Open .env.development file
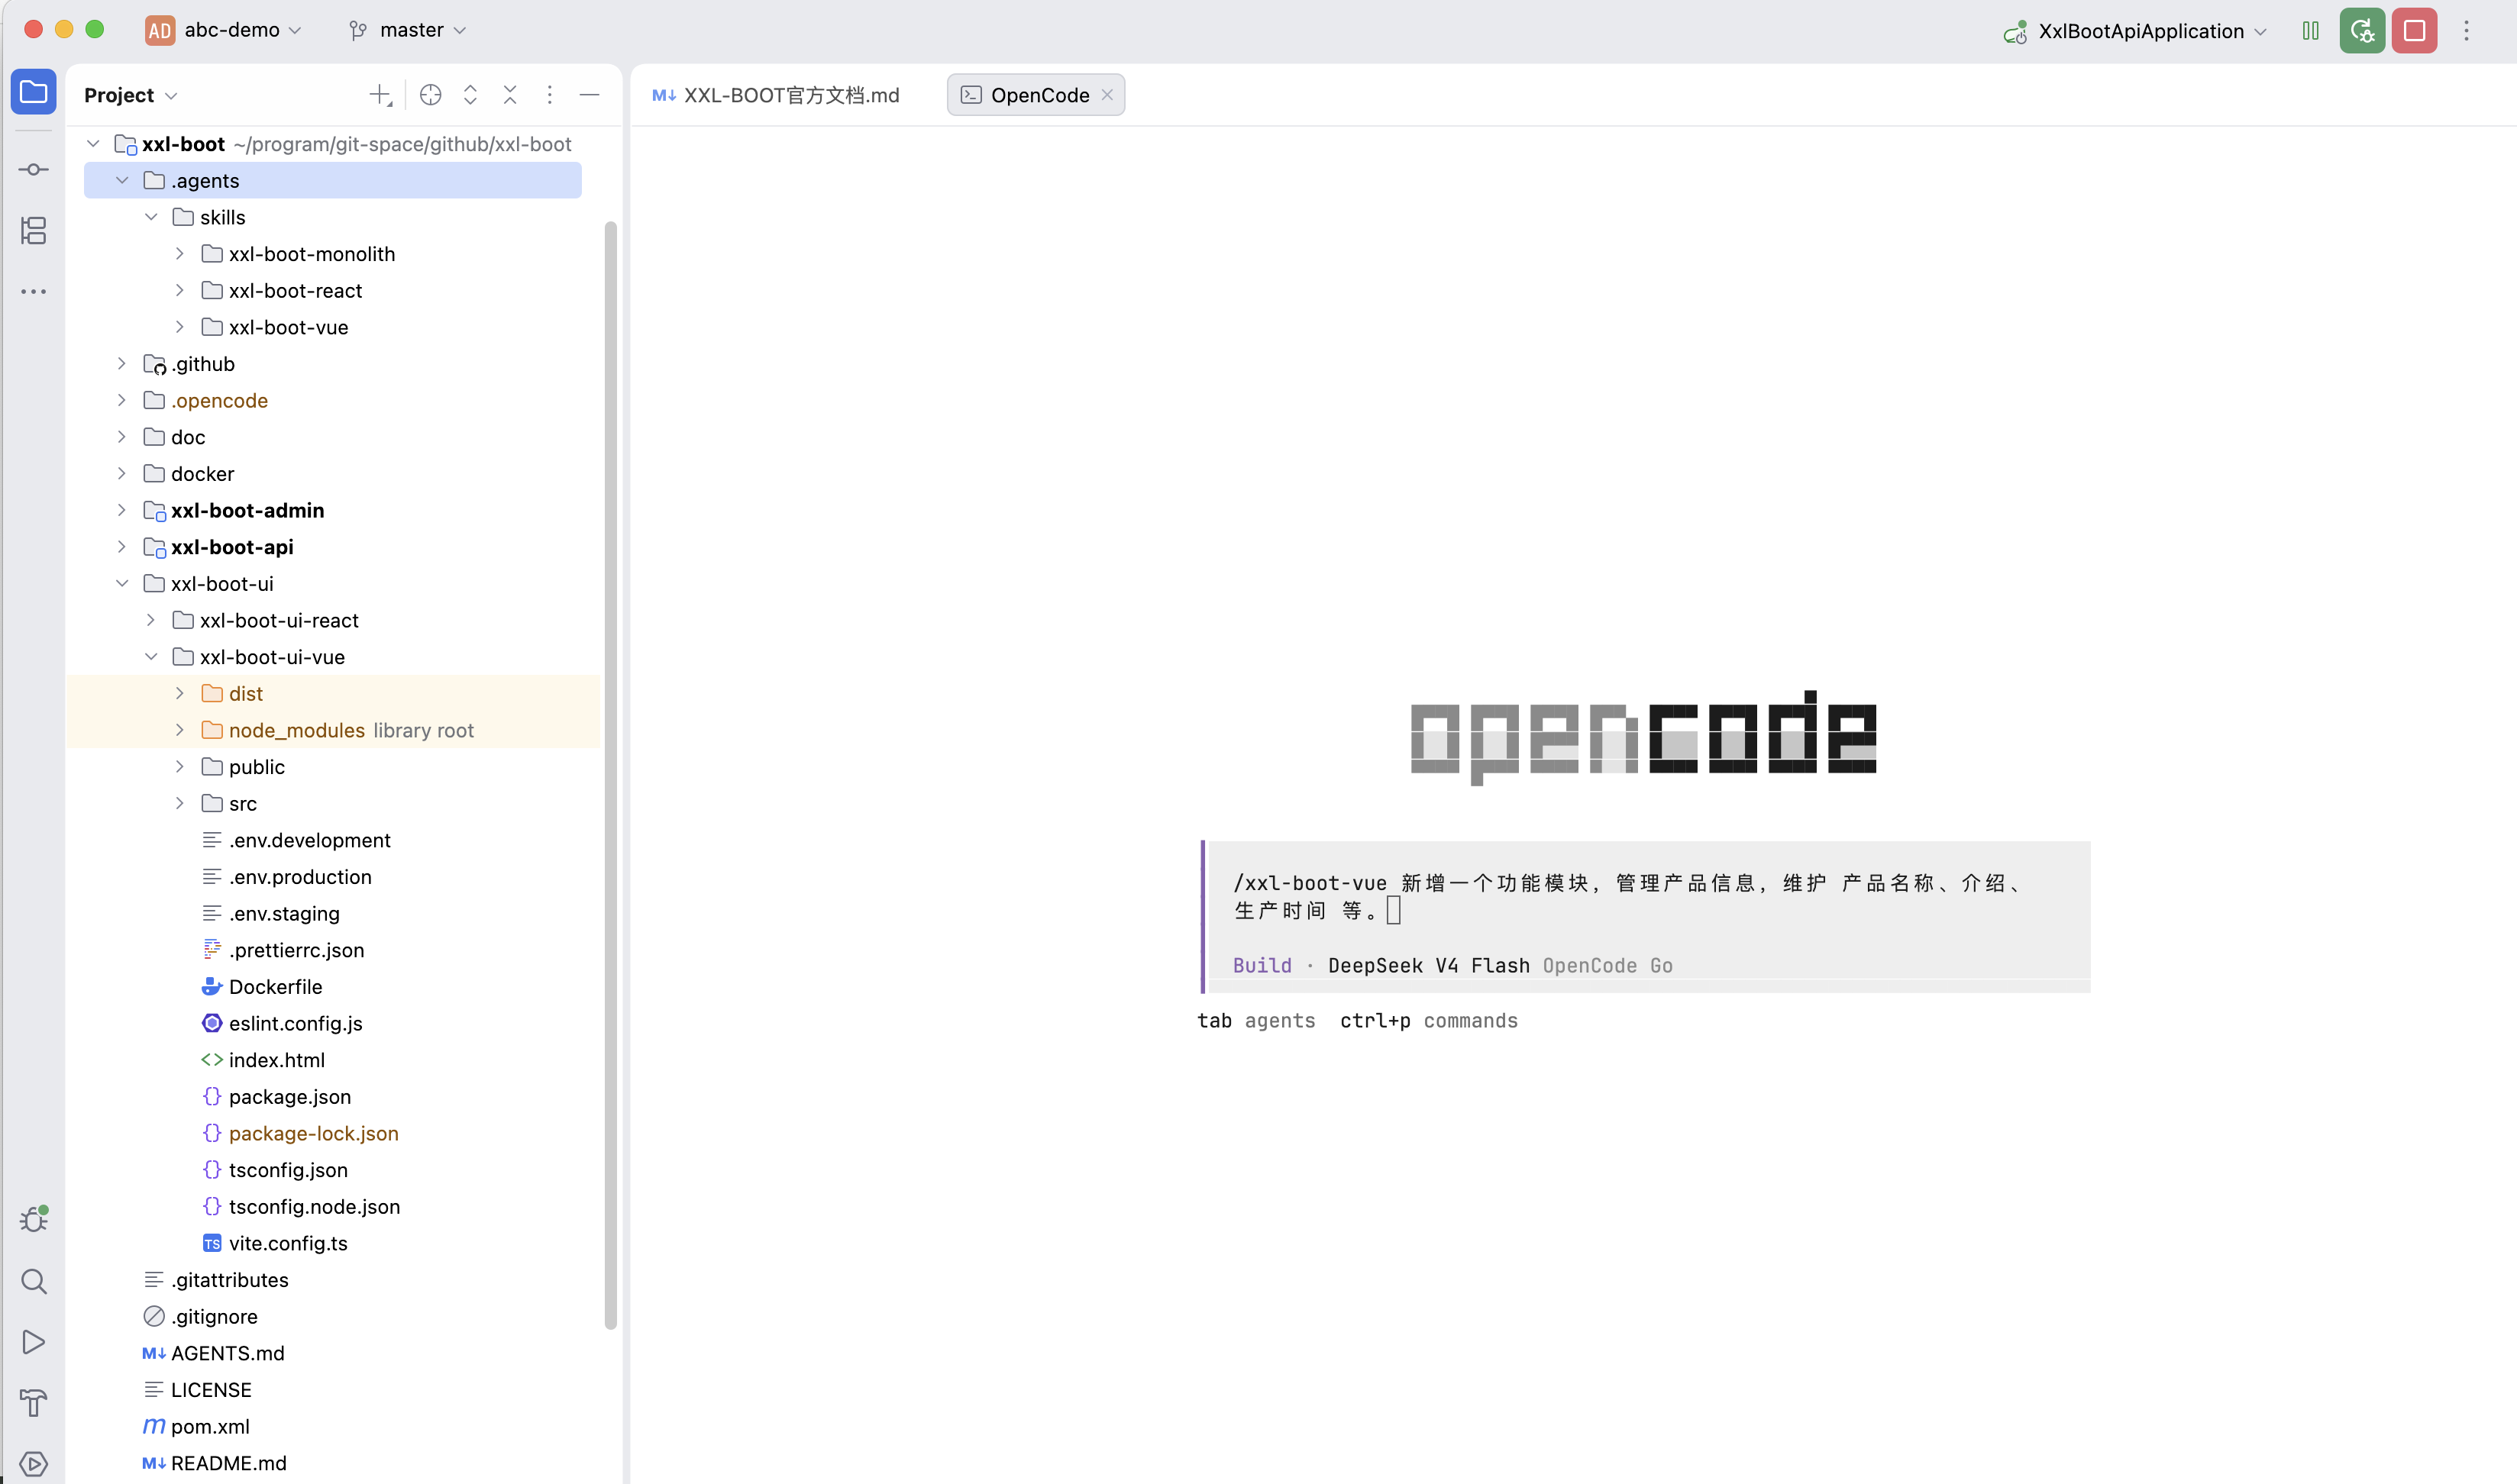 click(x=295, y=841)
